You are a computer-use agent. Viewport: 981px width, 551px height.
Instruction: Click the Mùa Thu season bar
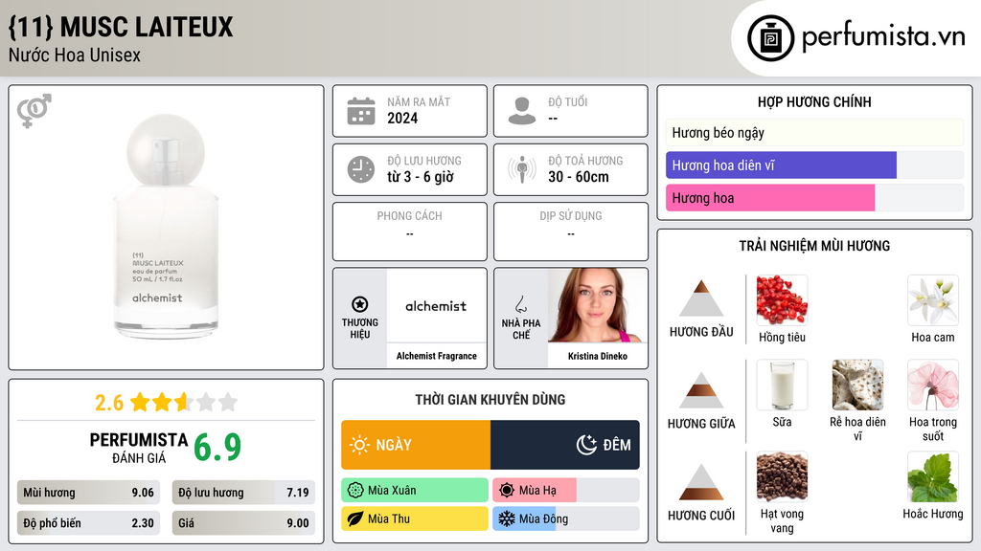click(415, 518)
